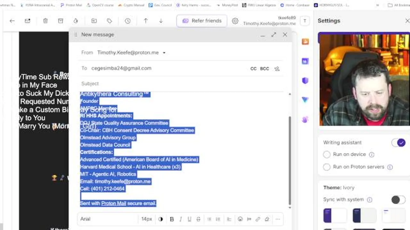Open the orange contacts sidebar icon

point(305,42)
